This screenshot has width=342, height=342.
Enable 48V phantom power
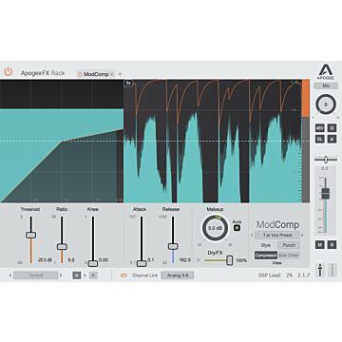click(x=320, y=128)
